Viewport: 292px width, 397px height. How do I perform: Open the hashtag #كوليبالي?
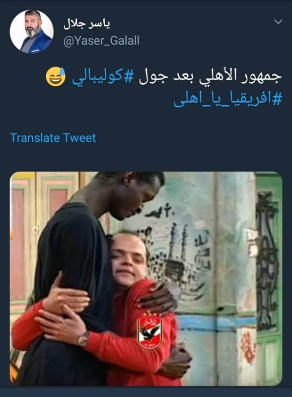click(x=103, y=77)
